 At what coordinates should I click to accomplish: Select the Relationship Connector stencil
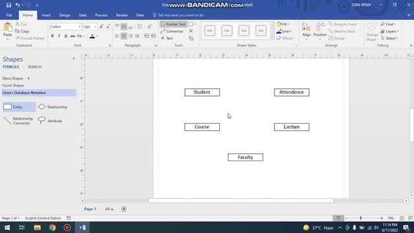pyautogui.click(x=19, y=121)
